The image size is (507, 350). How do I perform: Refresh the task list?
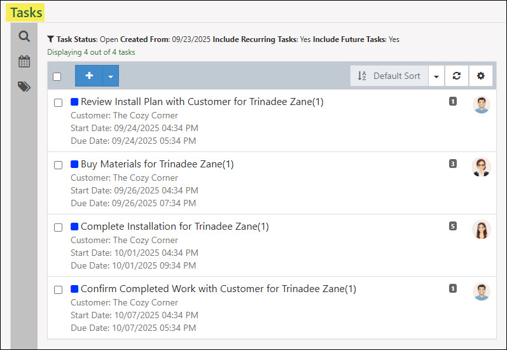click(x=456, y=76)
